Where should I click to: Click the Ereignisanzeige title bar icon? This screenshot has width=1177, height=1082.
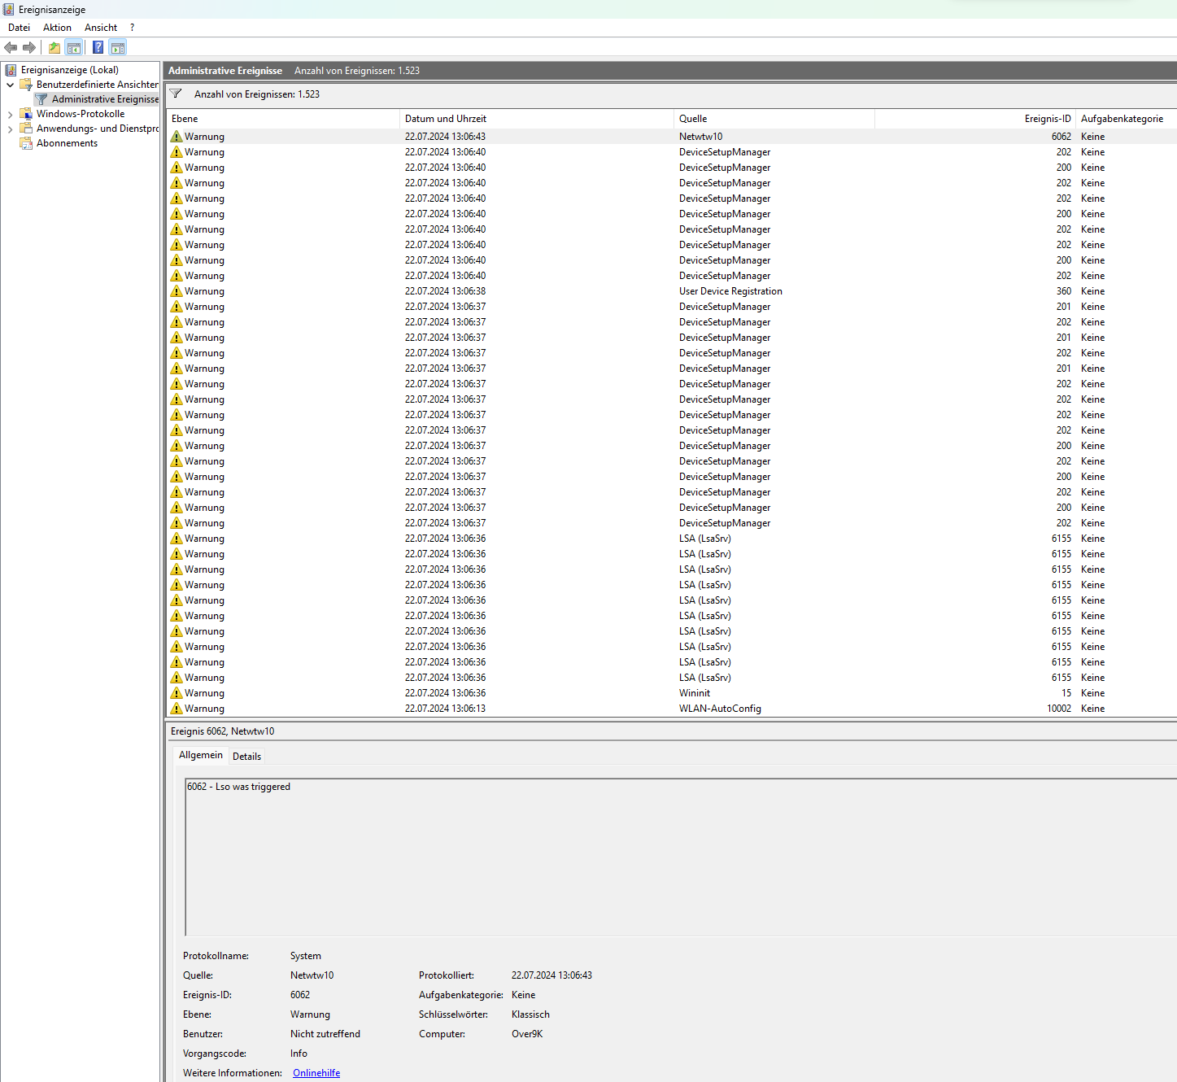click(8, 10)
